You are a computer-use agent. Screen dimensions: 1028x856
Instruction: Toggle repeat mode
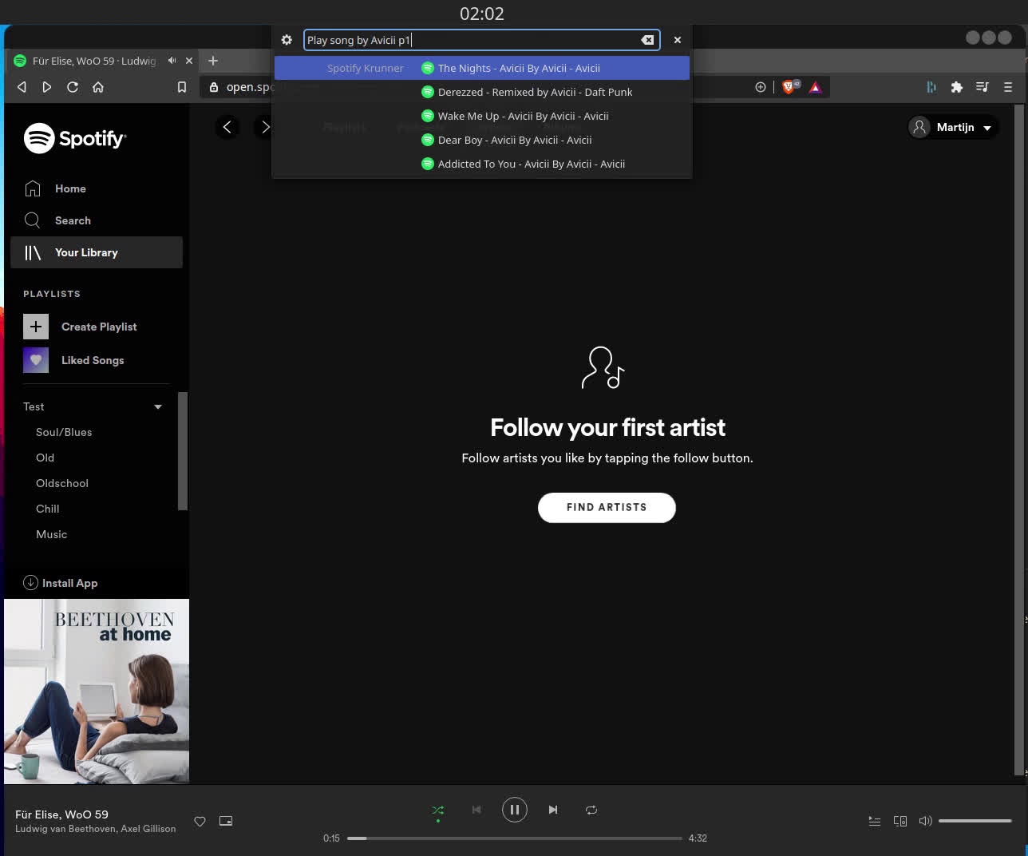click(x=591, y=810)
